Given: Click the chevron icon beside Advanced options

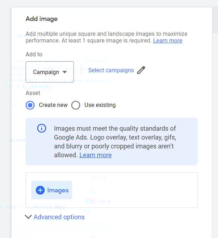Looking at the screenshot, I should (28, 217).
